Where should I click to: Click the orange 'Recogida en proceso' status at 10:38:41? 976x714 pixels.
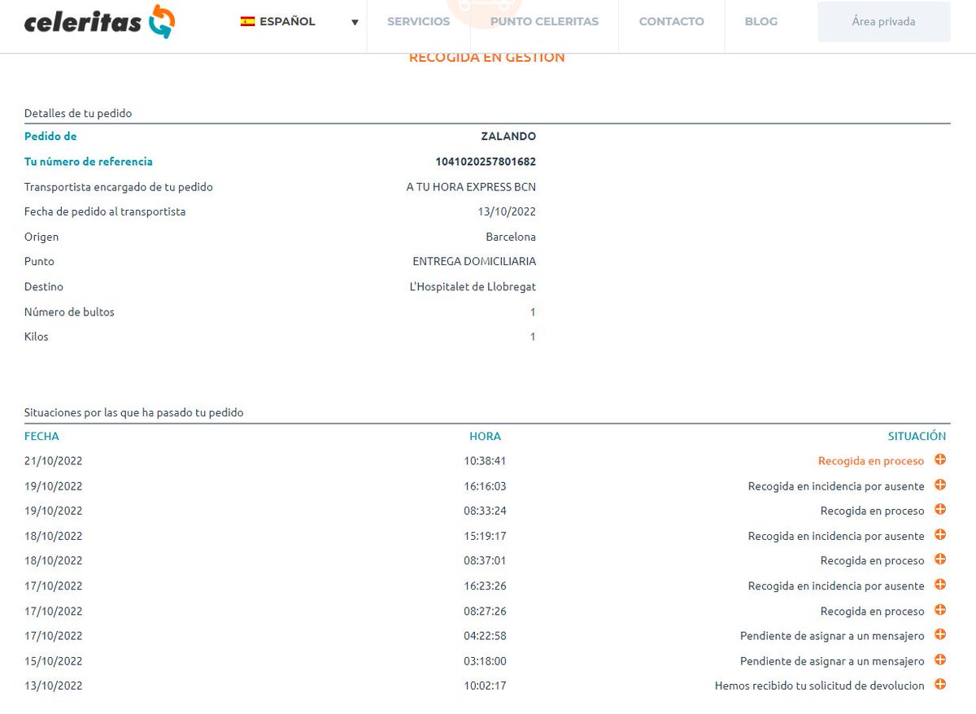pos(871,461)
